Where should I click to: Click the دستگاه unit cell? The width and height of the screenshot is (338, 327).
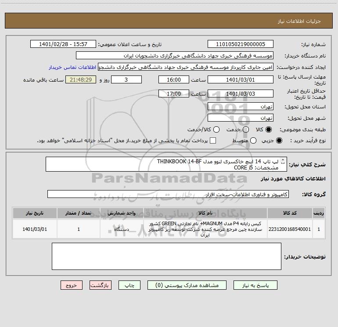click(x=122, y=229)
